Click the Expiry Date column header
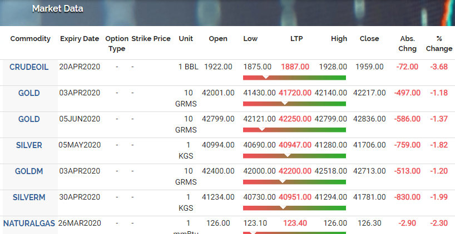 click(80, 39)
